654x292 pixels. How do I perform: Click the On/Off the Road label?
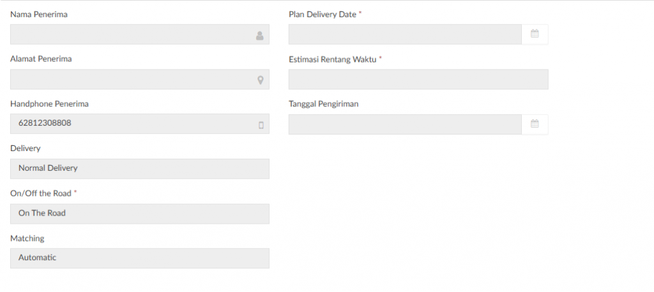40,193
